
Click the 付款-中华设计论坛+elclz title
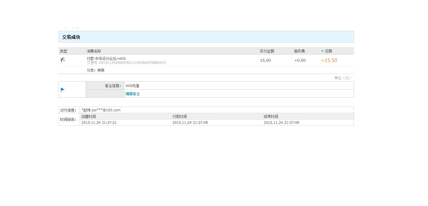pyautogui.click(x=106, y=59)
